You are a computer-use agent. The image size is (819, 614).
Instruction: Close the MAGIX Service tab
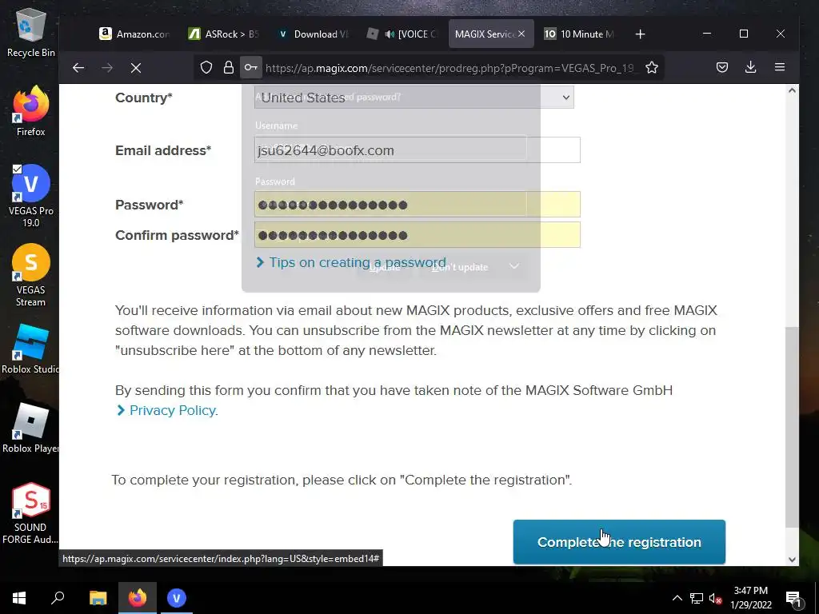click(521, 34)
